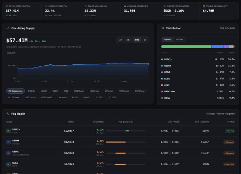Click the USDCx peg band indicator
The width and height of the screenshot is (241, 174).
click(125, 131)
